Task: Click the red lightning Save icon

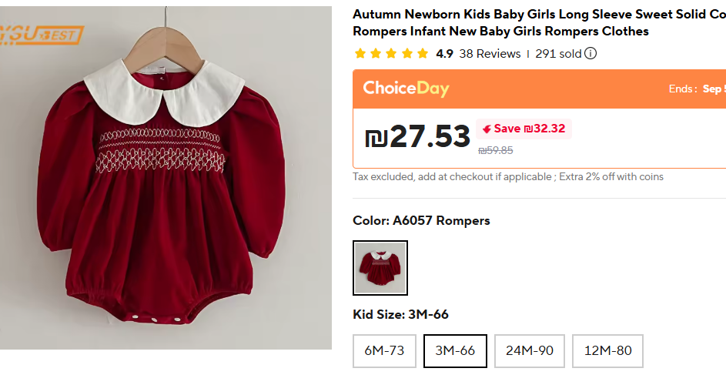Action: coord(487,129)
